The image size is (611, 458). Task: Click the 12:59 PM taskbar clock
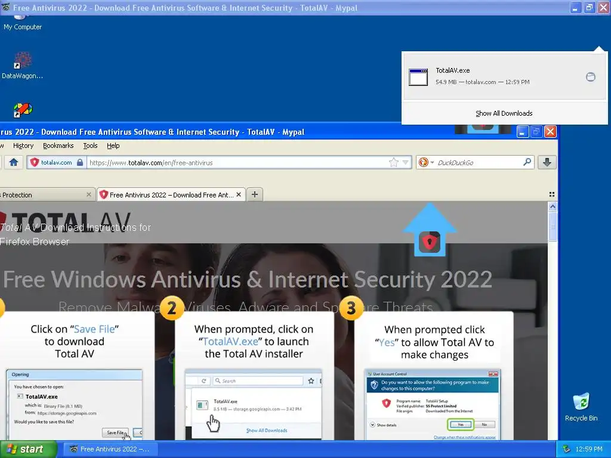click(589, 449)
